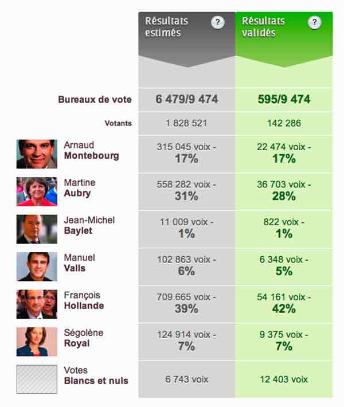Click the François Hollande name label
The image size is (344, 407).
click(84, 300)
